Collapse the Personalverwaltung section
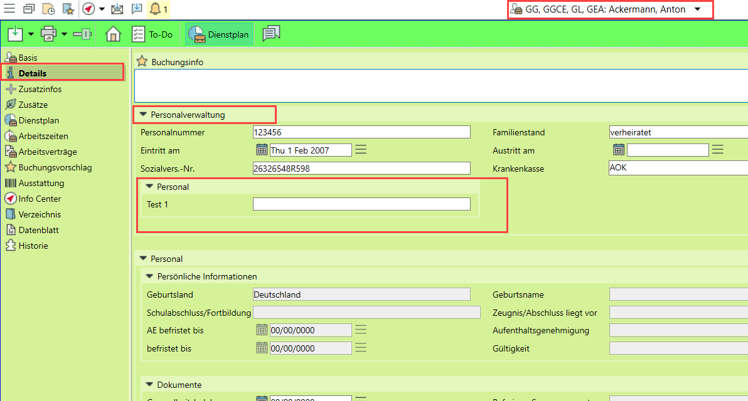Image resolution: width=748 pixels, height=401 pixels. (x=143, y=115)
